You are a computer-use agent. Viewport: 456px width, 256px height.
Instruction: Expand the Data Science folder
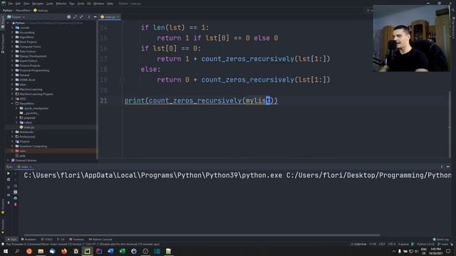point(13,51)
